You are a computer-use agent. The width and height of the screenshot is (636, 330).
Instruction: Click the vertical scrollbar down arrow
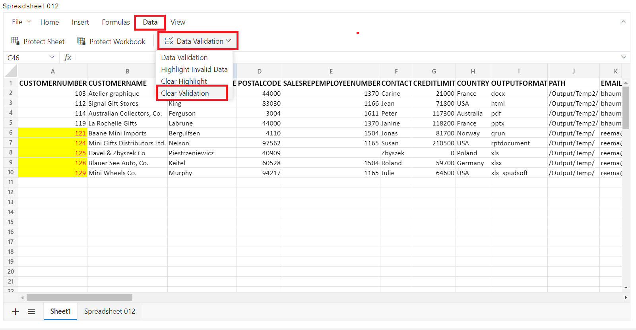point(626,288)
